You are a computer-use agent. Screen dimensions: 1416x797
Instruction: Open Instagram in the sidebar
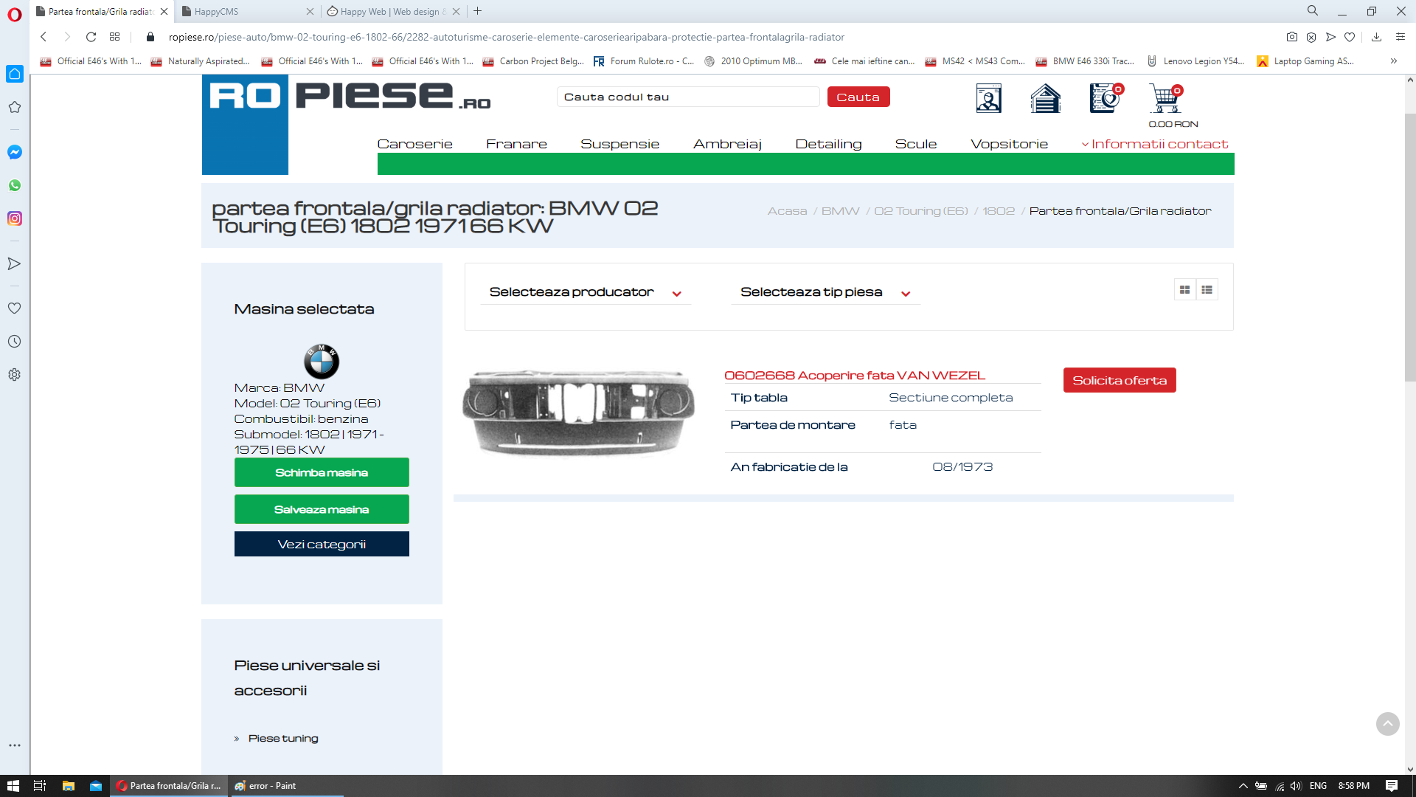(x=14, y=218)
